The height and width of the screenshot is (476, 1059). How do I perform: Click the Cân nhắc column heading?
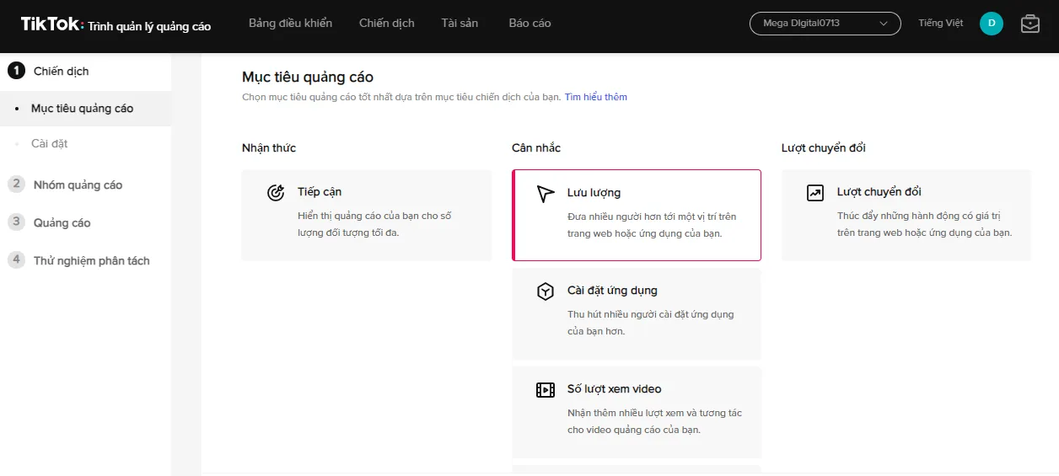[536, 148]
